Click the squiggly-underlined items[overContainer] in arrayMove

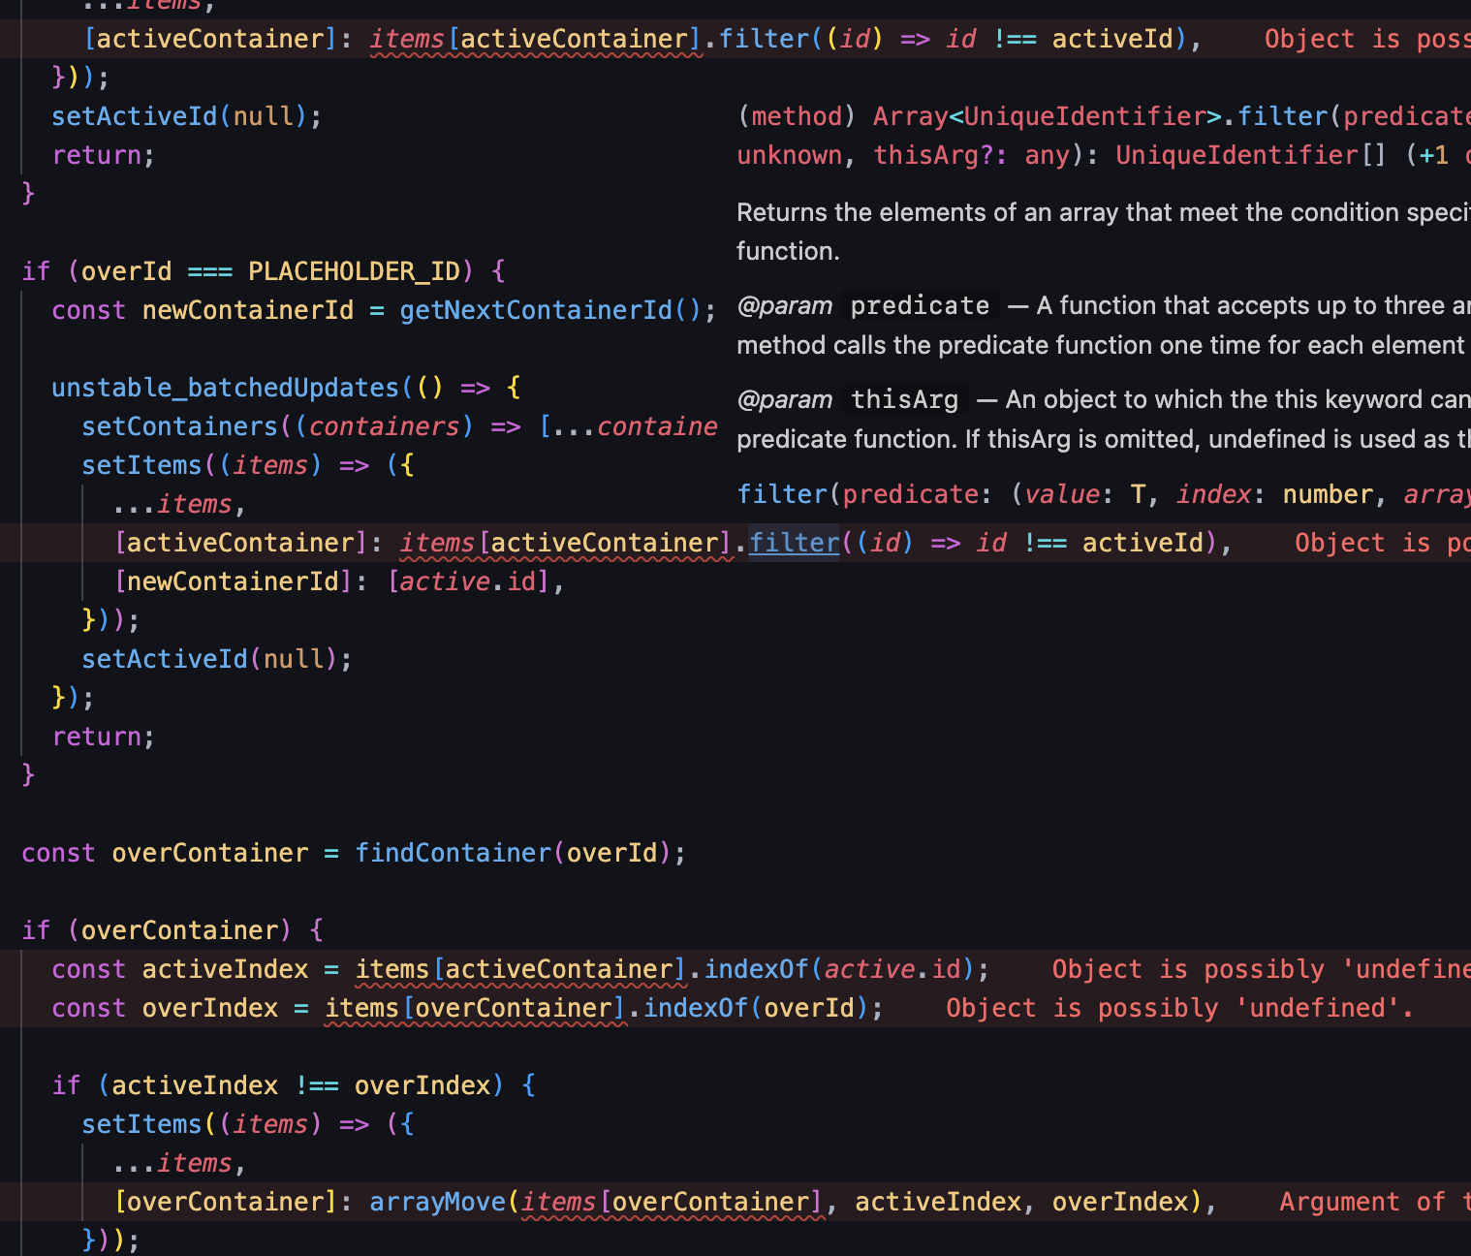coord(673,1202)
